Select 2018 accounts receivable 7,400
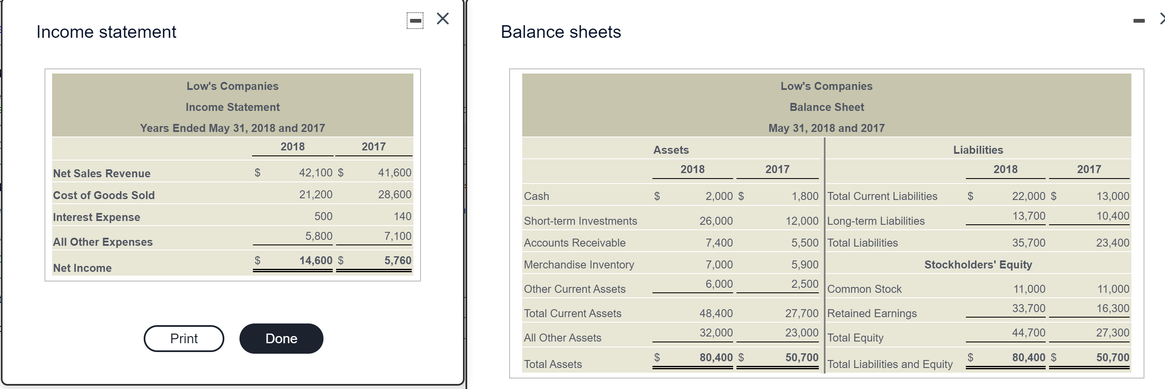Image resolution: width=1165 pixels, height=389 pixels. 719,242
